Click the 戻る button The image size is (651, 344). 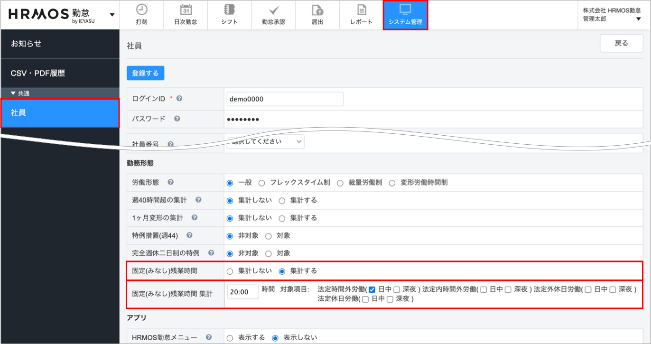tap(621, 43)
